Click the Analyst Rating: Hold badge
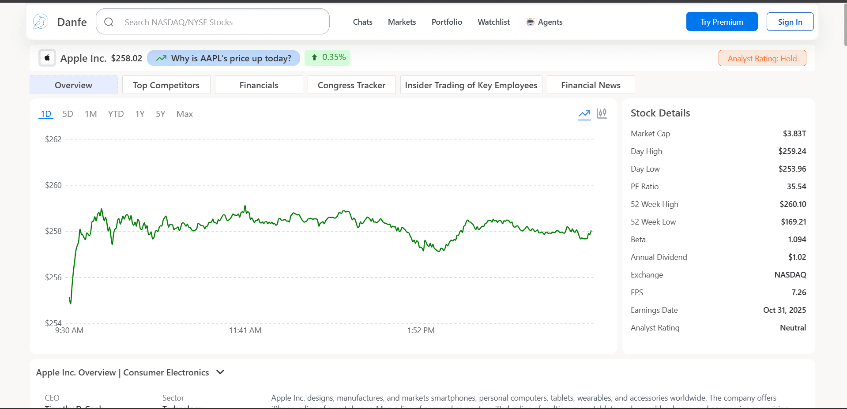The width and height of the screenshot is (847, 409). (762, 58)
